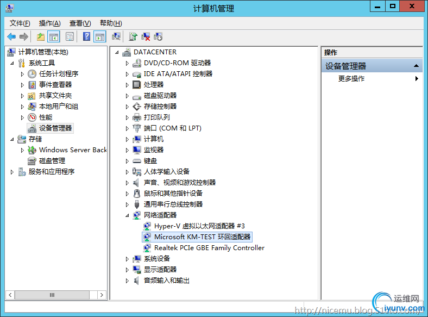
Task: Click the Back arrow toolbar icon
Action: pos(11,36)
